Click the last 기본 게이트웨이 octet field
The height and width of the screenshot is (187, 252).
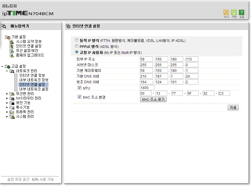[192, 71]
